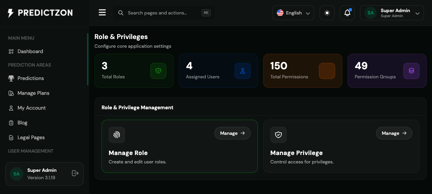Click the search magnifier icon
This screenshot has width=432, height=194.
pos(120,13)
